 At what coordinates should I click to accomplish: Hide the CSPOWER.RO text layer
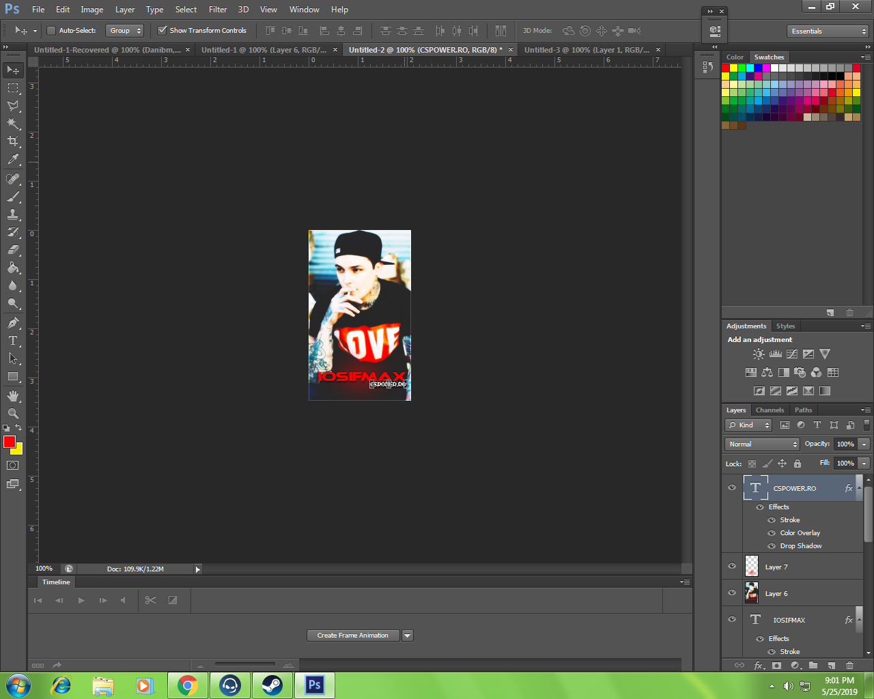point(732,488)
